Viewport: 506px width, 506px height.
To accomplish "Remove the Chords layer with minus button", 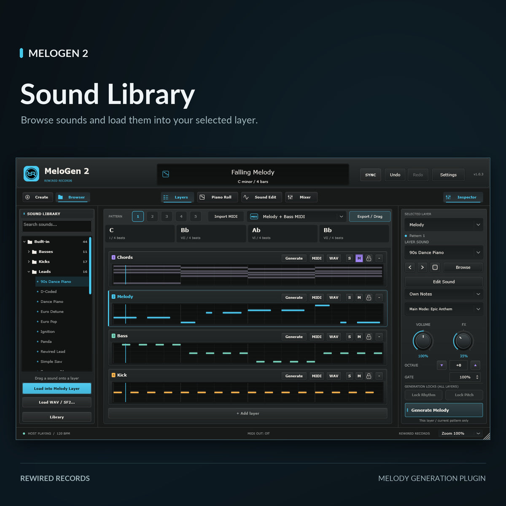I will coord(379,258).
